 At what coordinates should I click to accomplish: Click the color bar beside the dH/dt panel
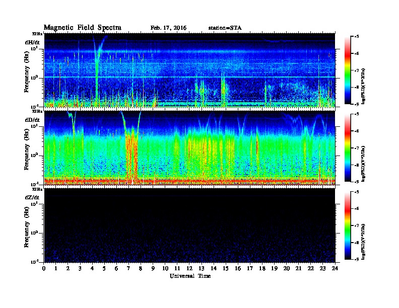click(347, 70)
